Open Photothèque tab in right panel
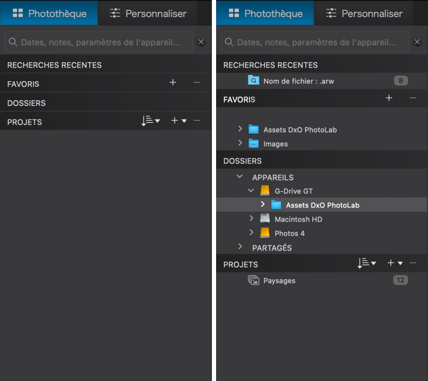 tap(265, 13)
